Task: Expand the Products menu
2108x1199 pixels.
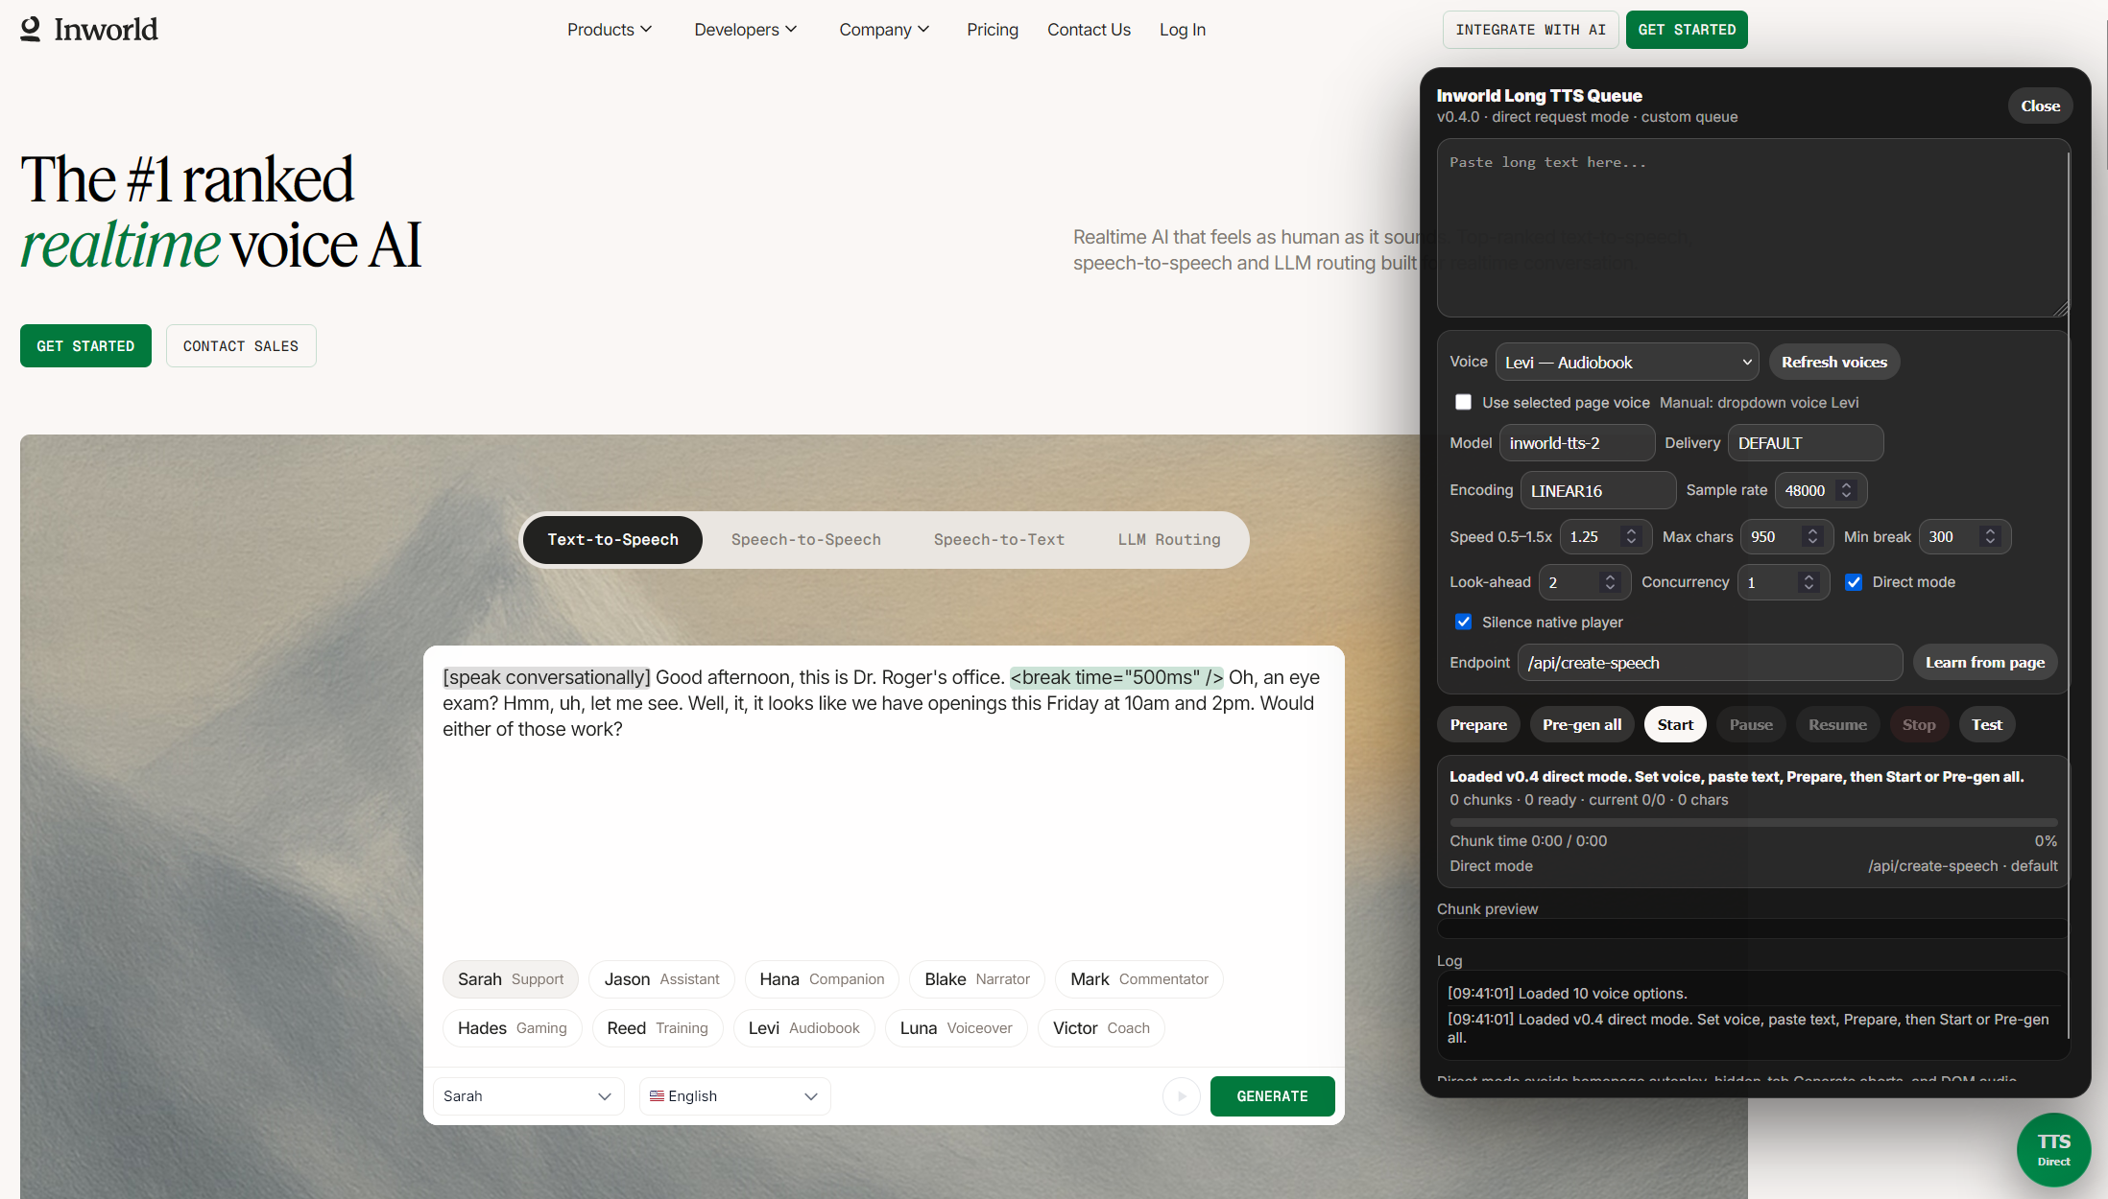Action: pyautogui.click(x=610, y=30)
